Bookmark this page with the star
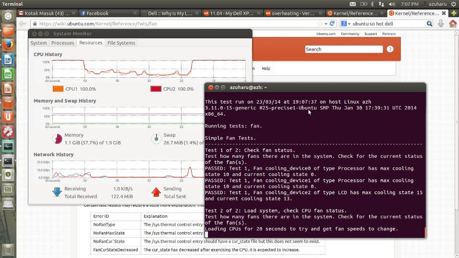The width and height of the screenshot is (459, 258). pyautogui.click(x=320, y=23)
